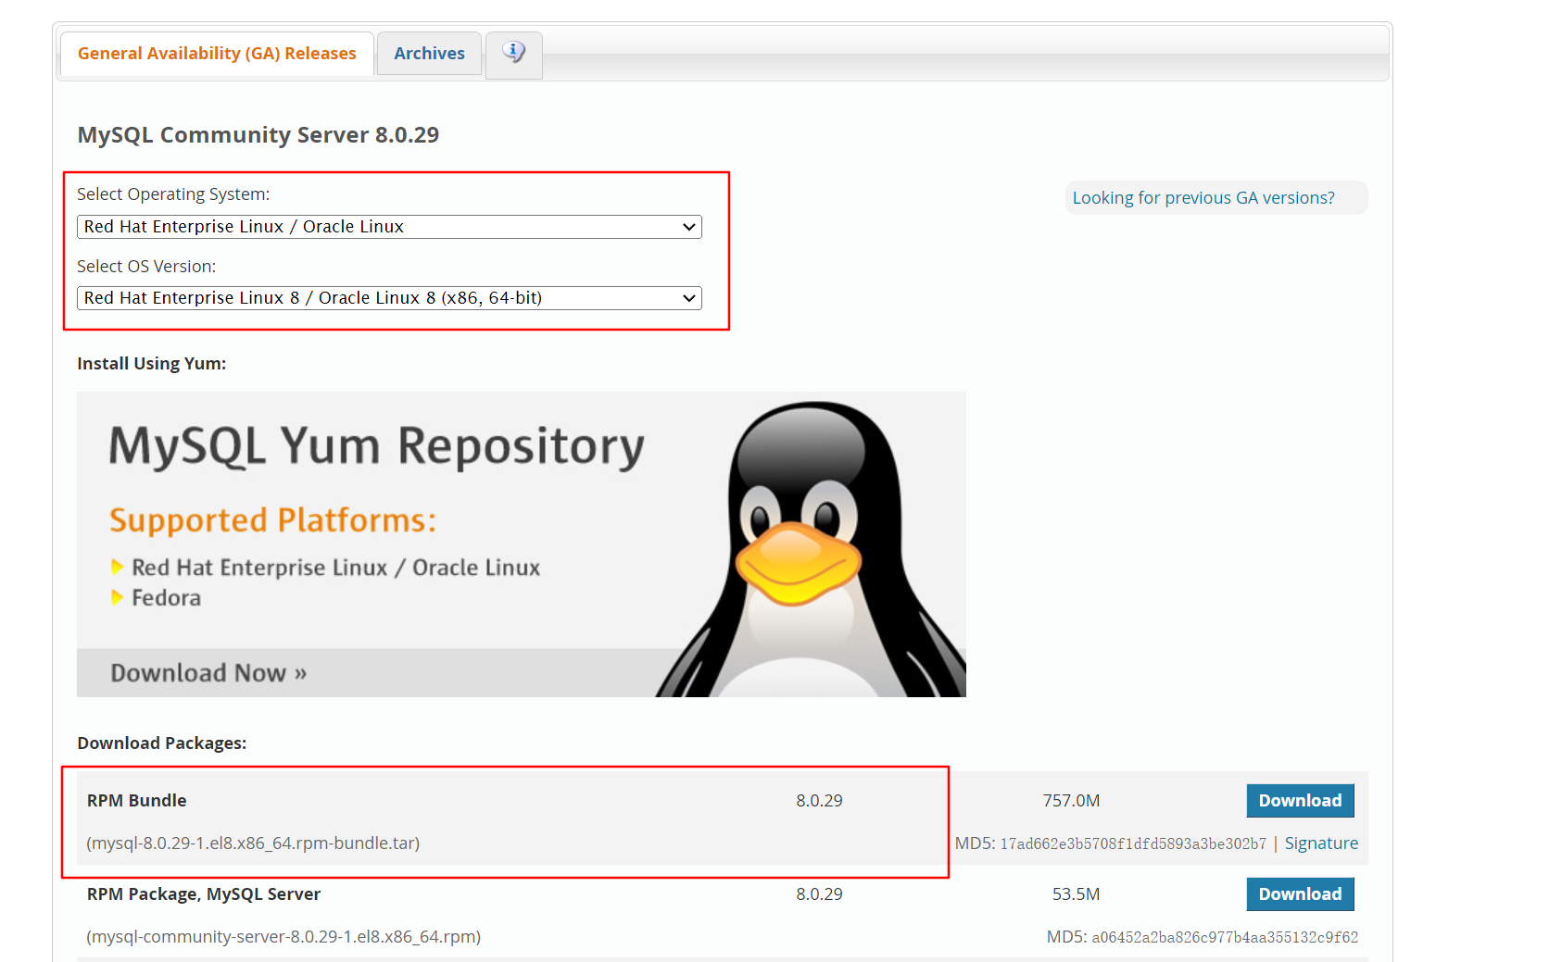This screenshot has width=1562, height=962.
Task: Open the Signature link for the RPM Bundle
Action: point(1321,843)
